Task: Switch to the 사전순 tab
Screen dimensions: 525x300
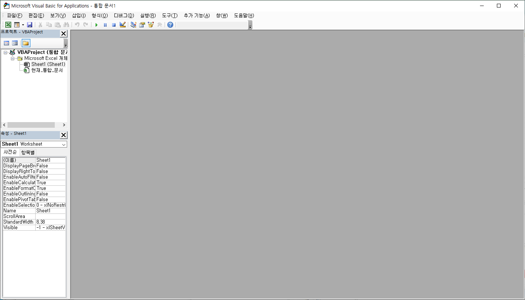Action: coord(10,152)
